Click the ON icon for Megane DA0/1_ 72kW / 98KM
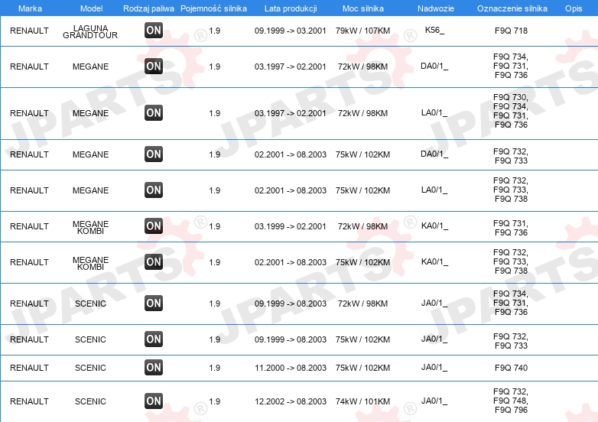Viewport: 598px width, 422px height. (154, 67)
